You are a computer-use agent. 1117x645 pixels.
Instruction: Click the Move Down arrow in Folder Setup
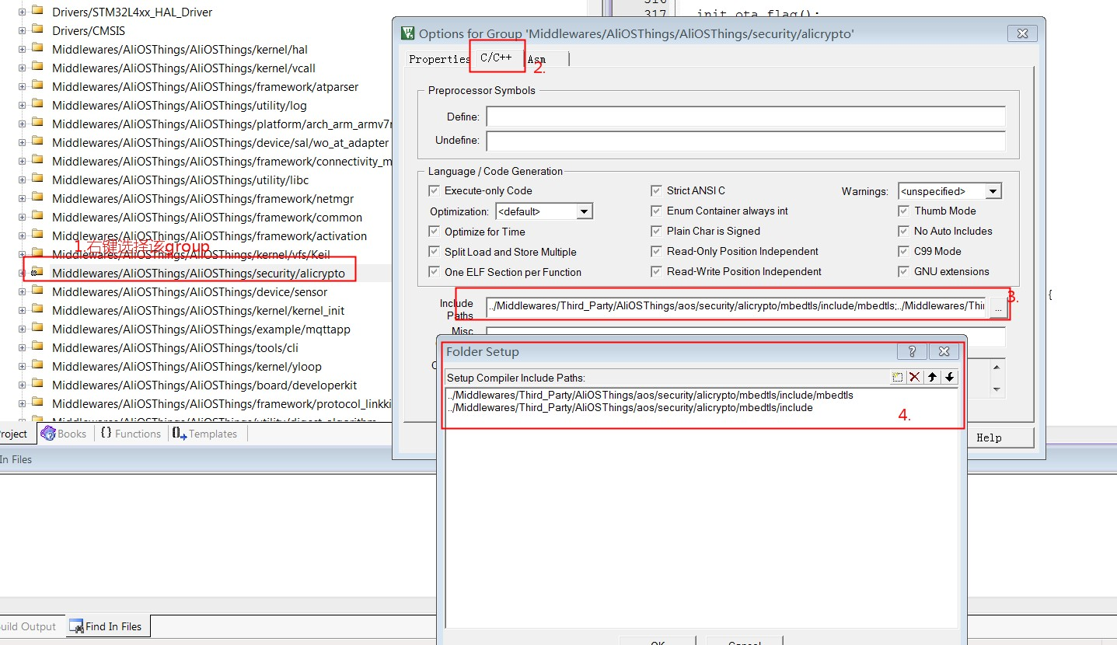[x=949, y=377]
